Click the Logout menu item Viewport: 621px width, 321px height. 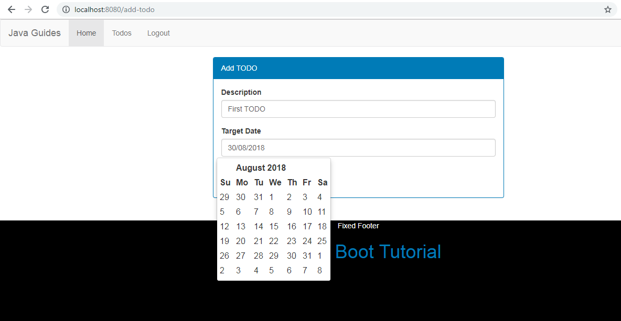coord(158,32)
